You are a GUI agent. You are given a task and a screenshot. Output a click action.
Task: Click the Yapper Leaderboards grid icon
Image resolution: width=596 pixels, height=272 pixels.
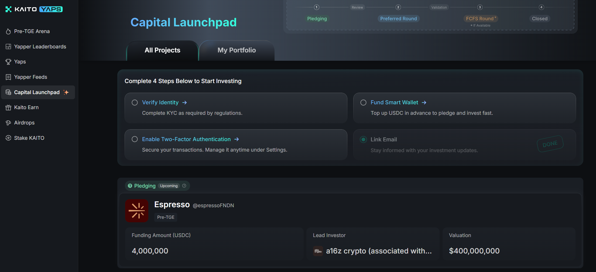pos(8,47)
